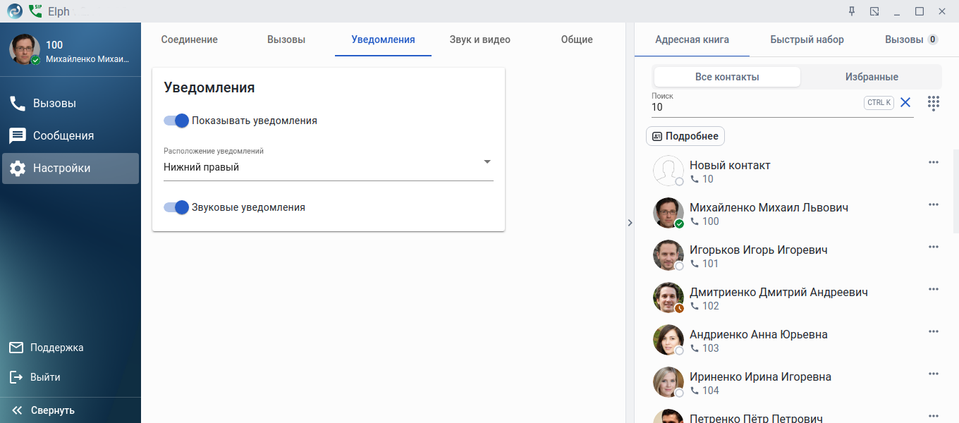Click Выйти to log out

click(x=44, y=377)
